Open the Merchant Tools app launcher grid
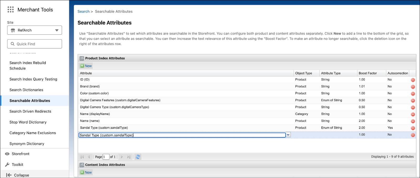This screenshot has height=178, width=420. click(x=10, y=10)
